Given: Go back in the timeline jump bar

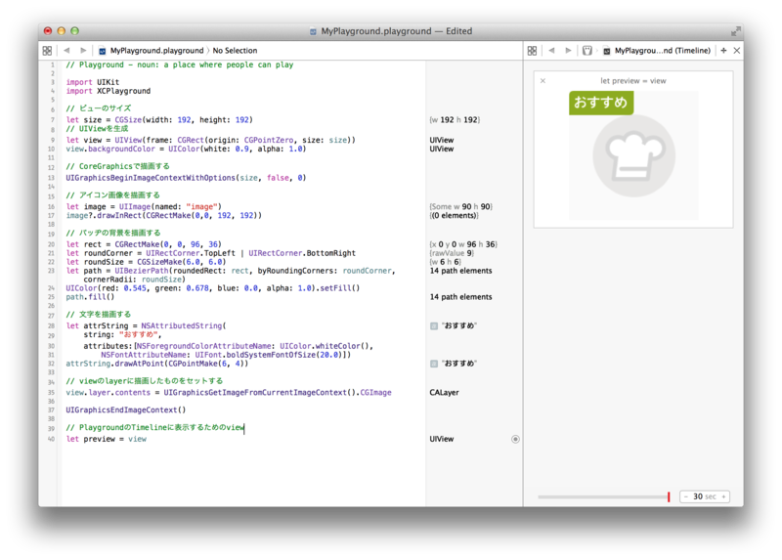Looking at the screenshot, I should (551, 51).
